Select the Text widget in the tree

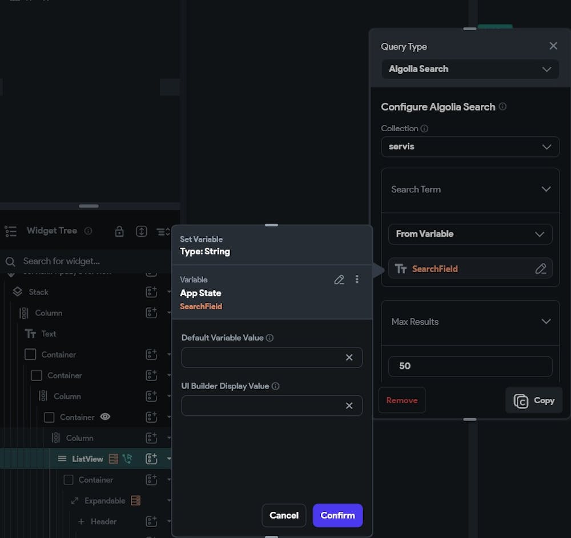49,334
